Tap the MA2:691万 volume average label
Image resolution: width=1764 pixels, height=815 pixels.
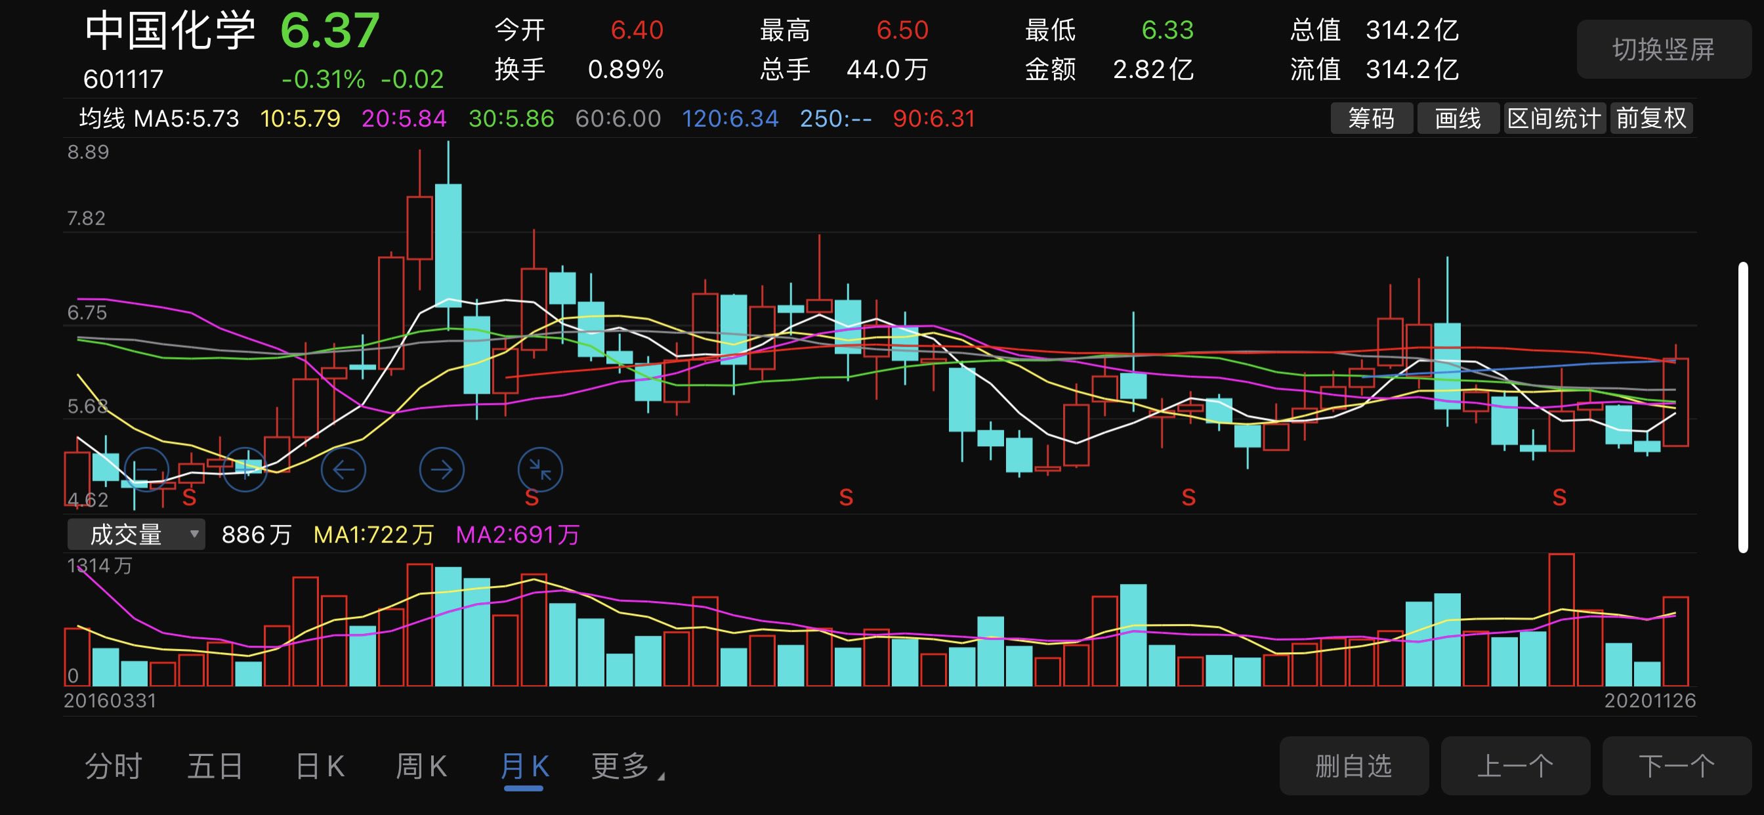point(518,534)
